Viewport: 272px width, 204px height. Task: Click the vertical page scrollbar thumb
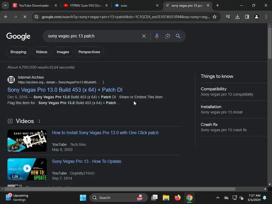(270, 43)
